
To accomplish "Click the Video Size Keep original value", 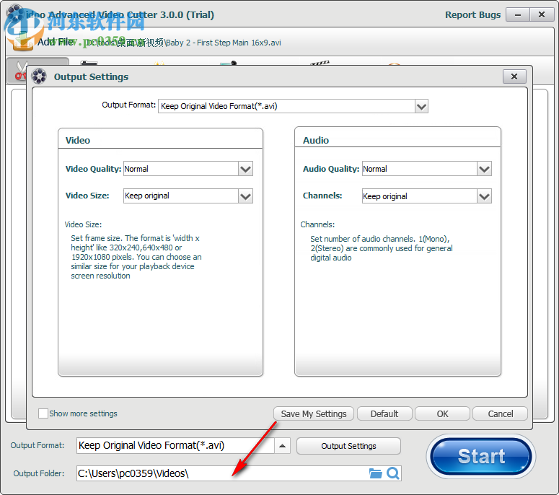I will (x=181, y=196).
